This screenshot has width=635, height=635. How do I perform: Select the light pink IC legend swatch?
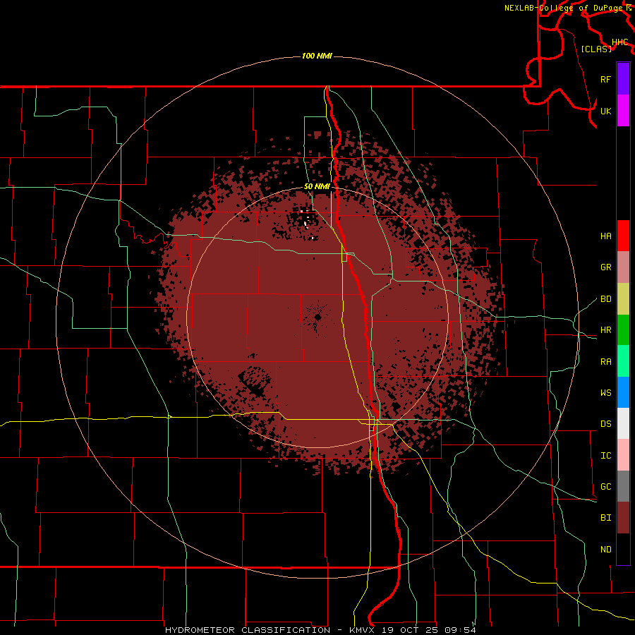(623, 455)
